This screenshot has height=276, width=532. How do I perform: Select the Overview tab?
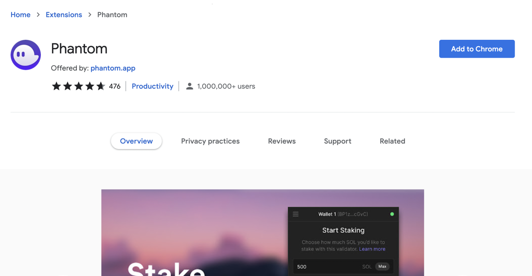tap(136, 141)
